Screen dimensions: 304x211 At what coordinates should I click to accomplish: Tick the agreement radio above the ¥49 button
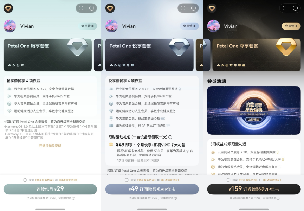click(127, 180)
